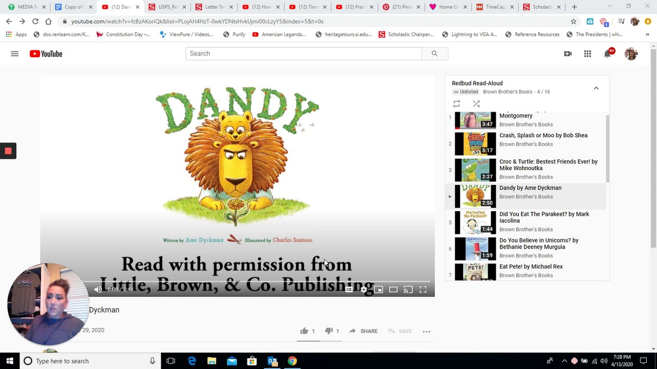This screenshot has height=369, width=657.
Task: Share the video
Action: (363, 331)
